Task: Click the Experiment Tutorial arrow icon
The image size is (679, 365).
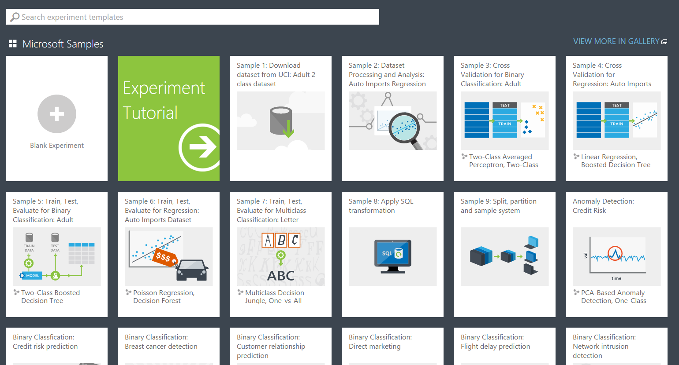Action: coord(199,147)
